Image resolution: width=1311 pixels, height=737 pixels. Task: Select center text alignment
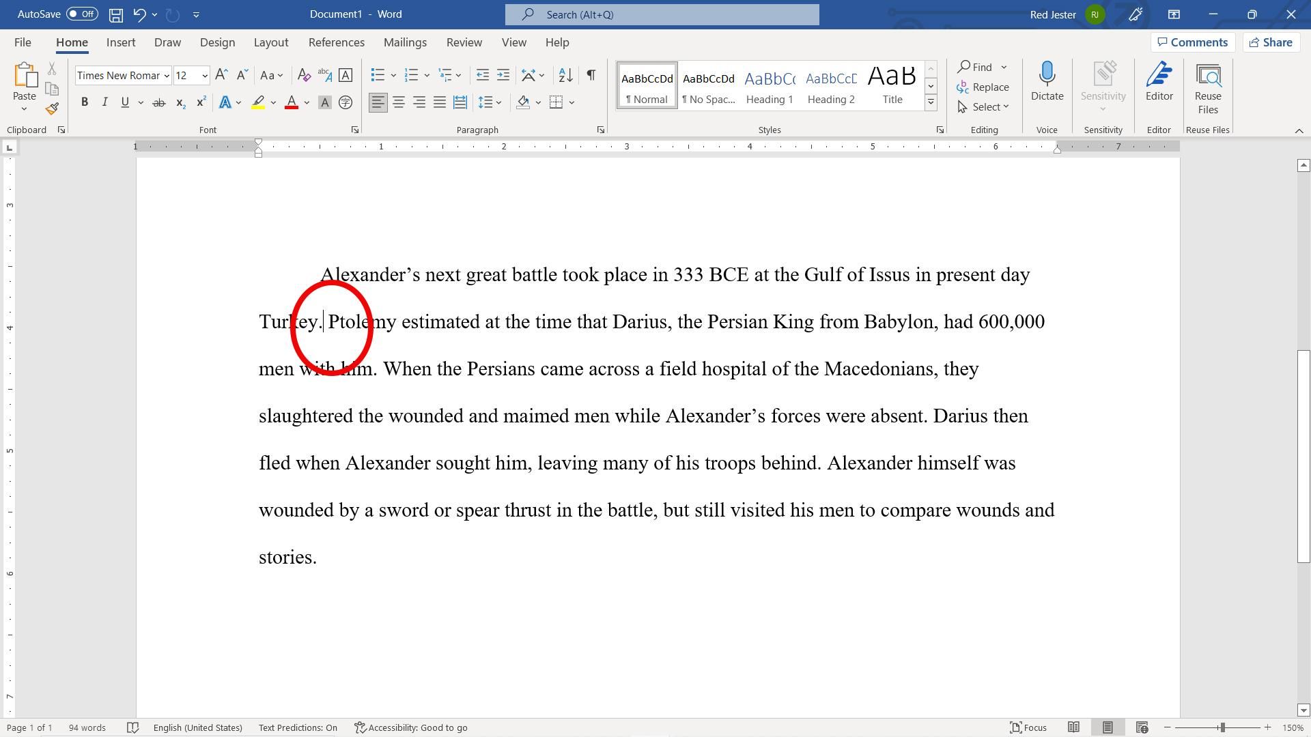[398, 102]
